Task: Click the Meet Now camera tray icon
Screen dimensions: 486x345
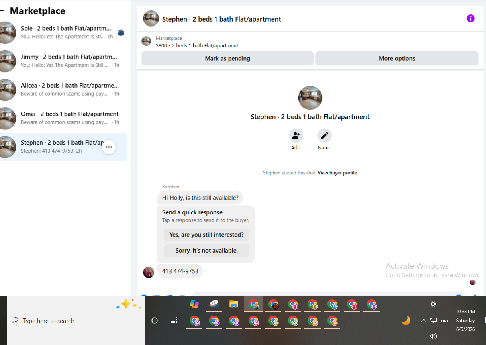Action: 433,304
